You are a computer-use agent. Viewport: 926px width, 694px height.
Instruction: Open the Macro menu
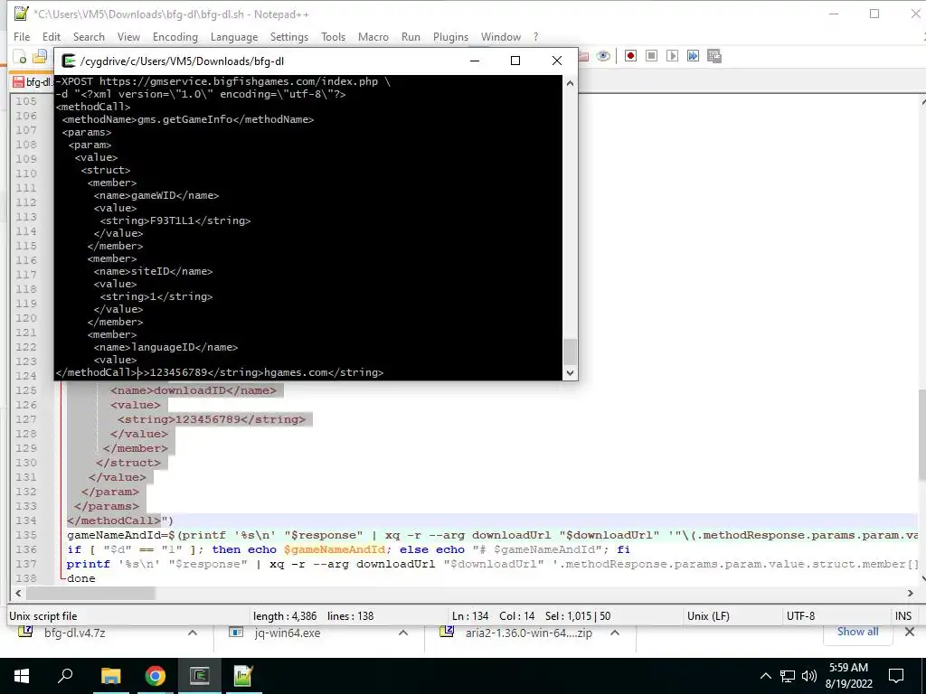tap(373, 36)
